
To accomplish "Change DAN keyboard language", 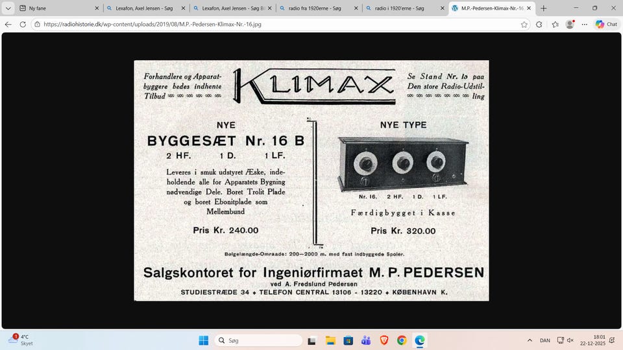I will click(544, 340).
